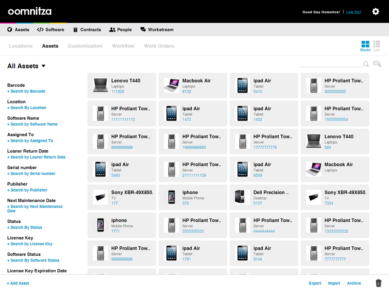Open the Lenovo T440 asset 111222 thumbnail

tap(100, 86)
